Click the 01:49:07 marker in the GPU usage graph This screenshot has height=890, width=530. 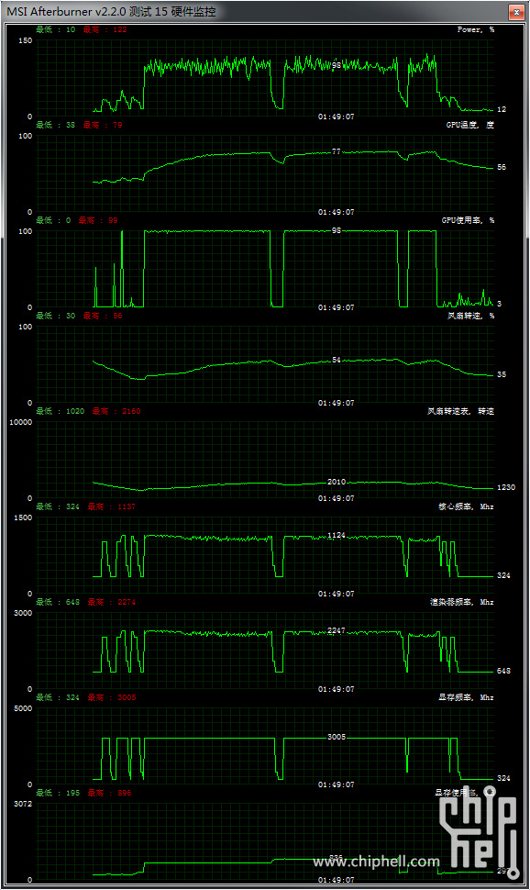click(336, 307)
